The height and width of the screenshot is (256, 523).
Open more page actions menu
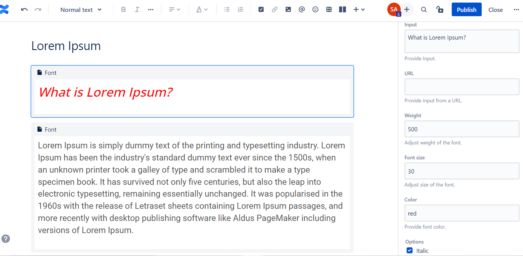(x=516, y=10)
